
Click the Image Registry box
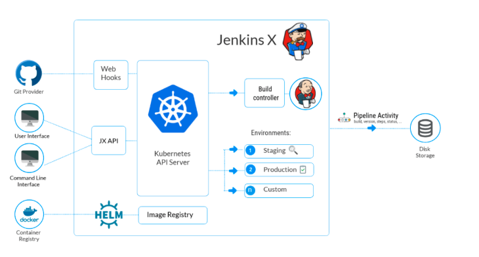173,215
